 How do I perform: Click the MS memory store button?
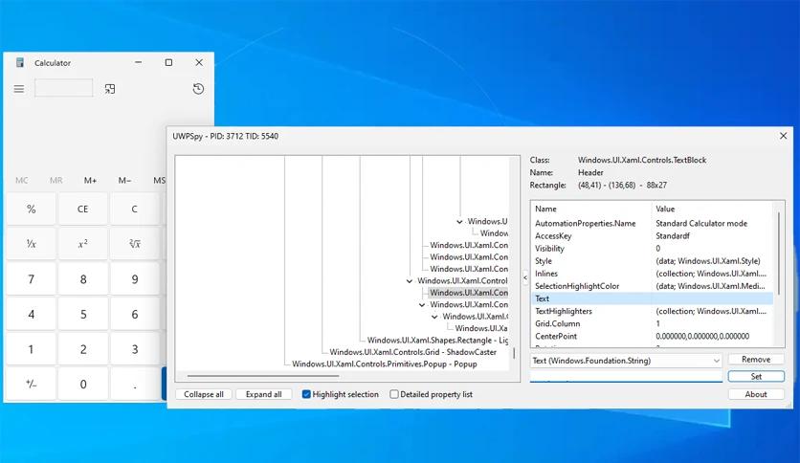coord(159,181)
